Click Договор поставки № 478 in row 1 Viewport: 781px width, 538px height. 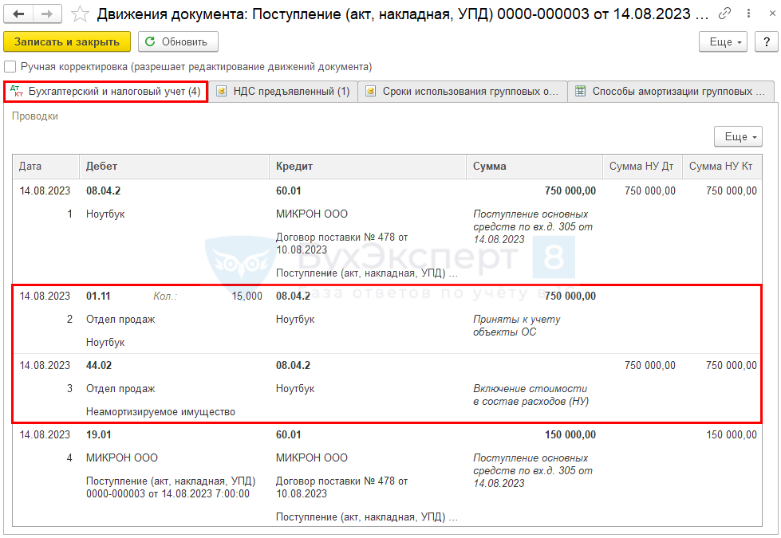341,243
